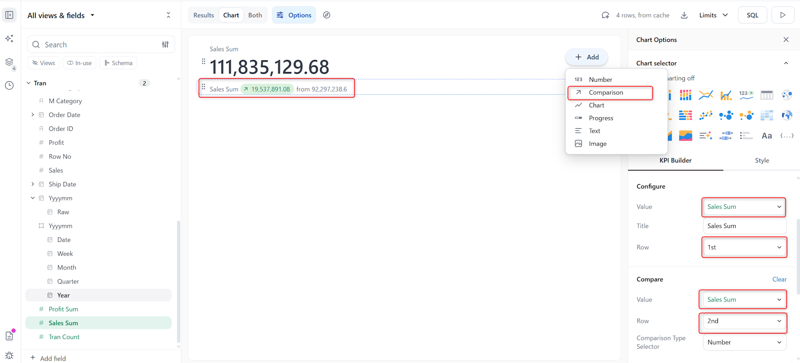Select the box plot chart type
The width and height of the screenshot is (800, 363).
(x=726, y=136)
